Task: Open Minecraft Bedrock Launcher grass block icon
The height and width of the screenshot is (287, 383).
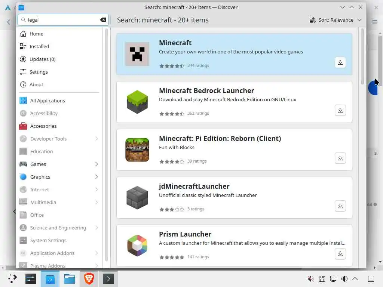Action: [137, 102]
